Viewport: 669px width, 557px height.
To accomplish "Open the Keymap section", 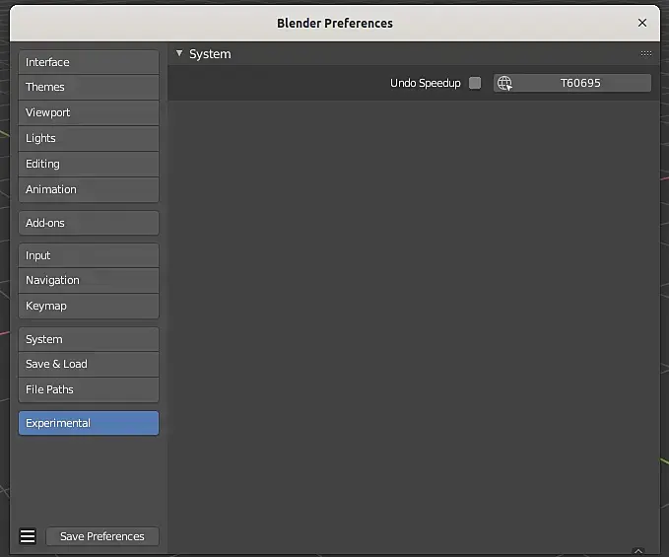I will click(89, 306).
